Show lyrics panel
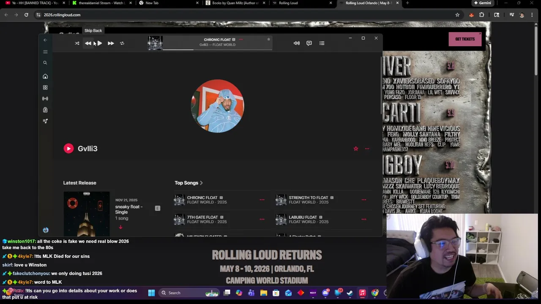Image resolution: width=541 pixels, height=304 pixels. 309,43
